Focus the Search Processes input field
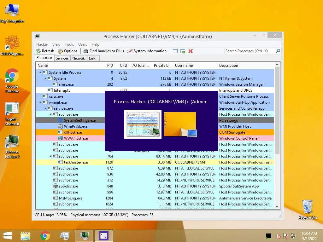 pyautogui.click(x=250, y=51)
